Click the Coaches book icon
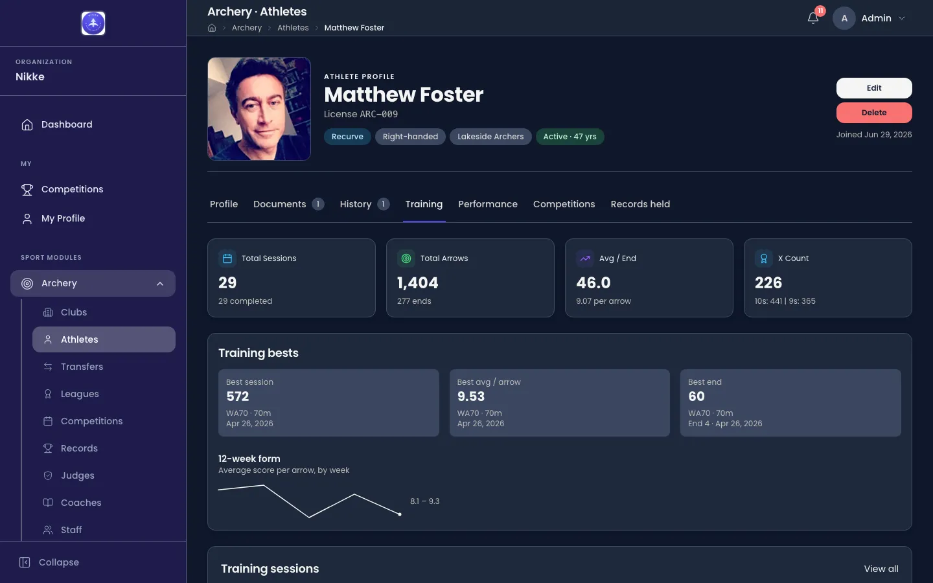Image resolution: width=933 pixels, height=583 pixels. [x=48, y=503]
